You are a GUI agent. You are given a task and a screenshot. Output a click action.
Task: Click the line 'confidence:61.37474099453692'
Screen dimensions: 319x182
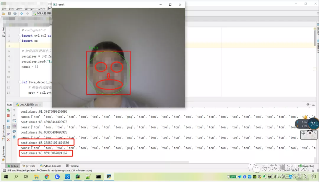(44, 112)
